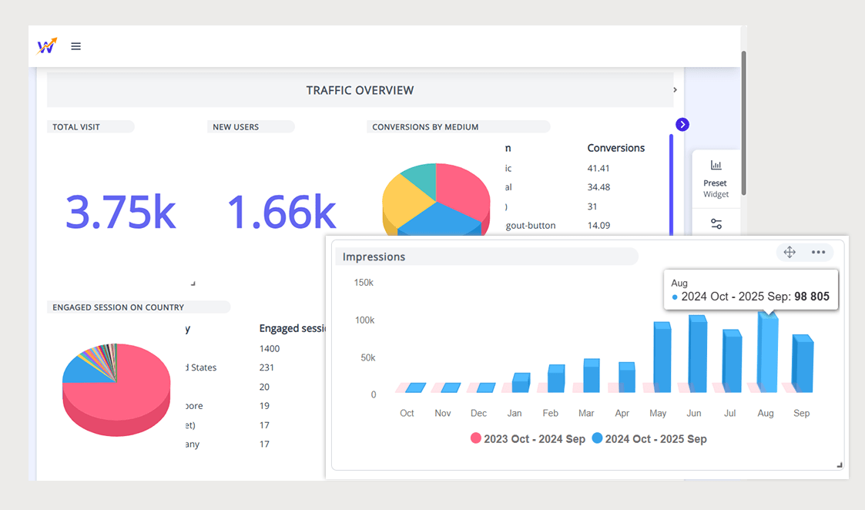Click the New Users 1.66k value
The image size is (865, 510).
(x=282, y=211)
